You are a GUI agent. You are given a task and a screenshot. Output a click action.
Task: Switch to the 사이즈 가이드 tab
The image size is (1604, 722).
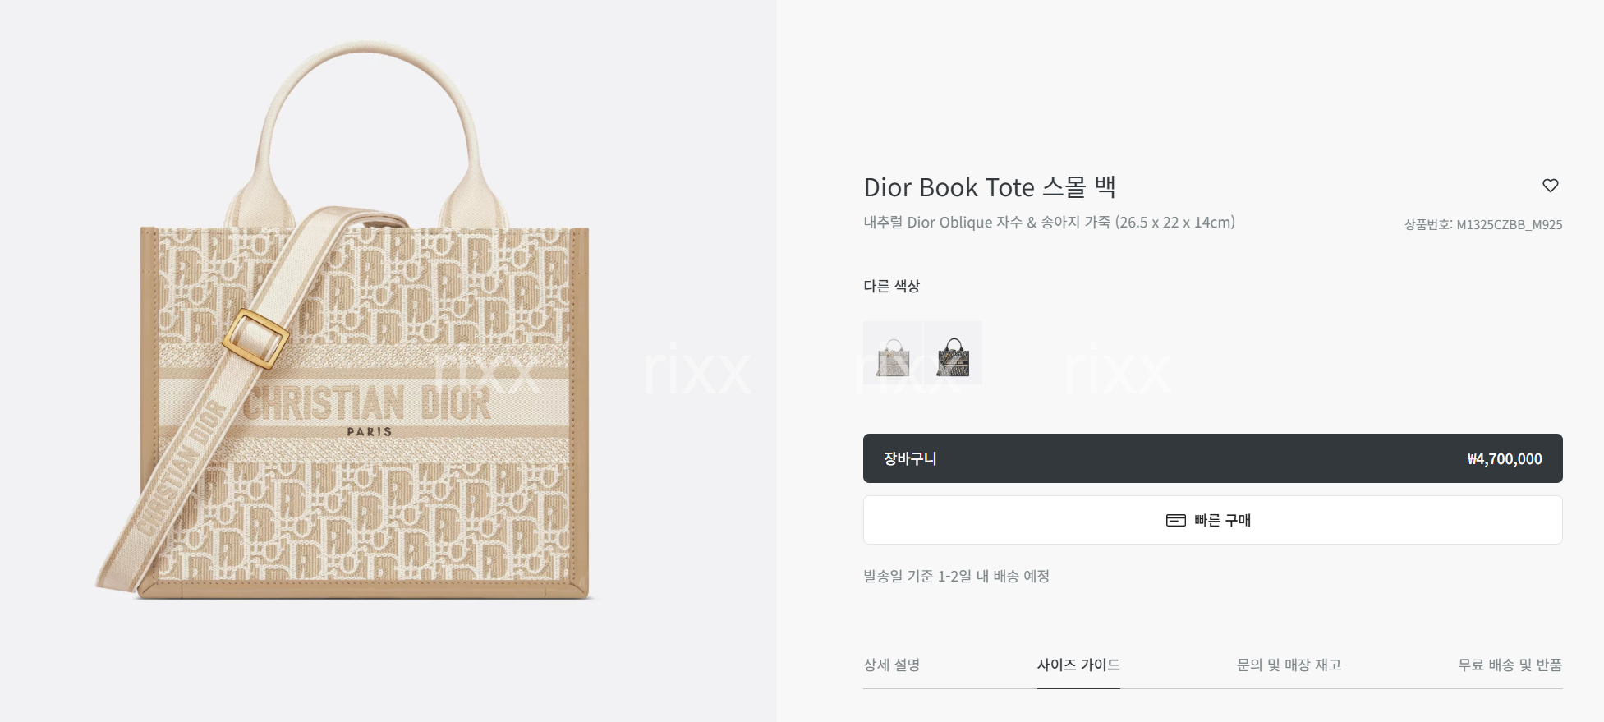(x=1078, y=665)
